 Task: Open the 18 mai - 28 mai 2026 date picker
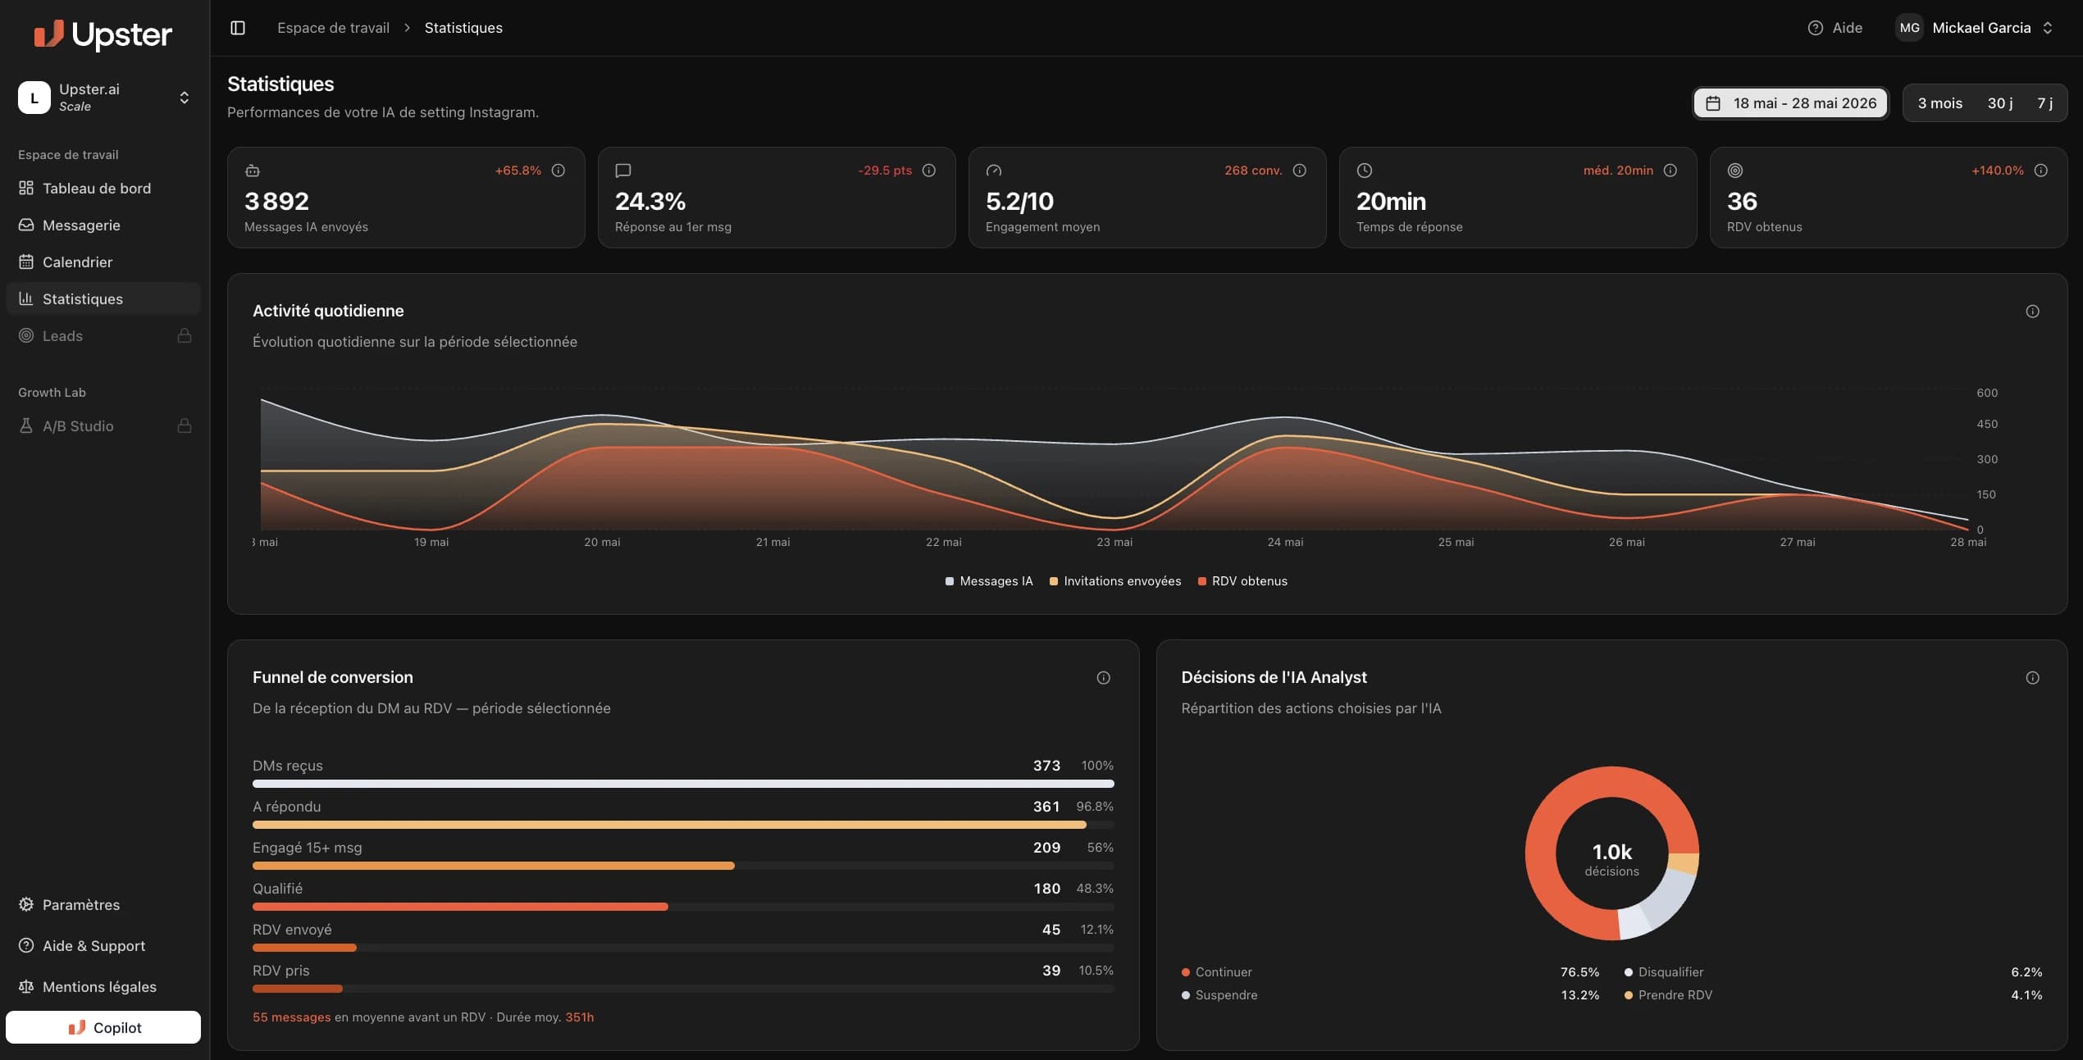pos(1791,103)
